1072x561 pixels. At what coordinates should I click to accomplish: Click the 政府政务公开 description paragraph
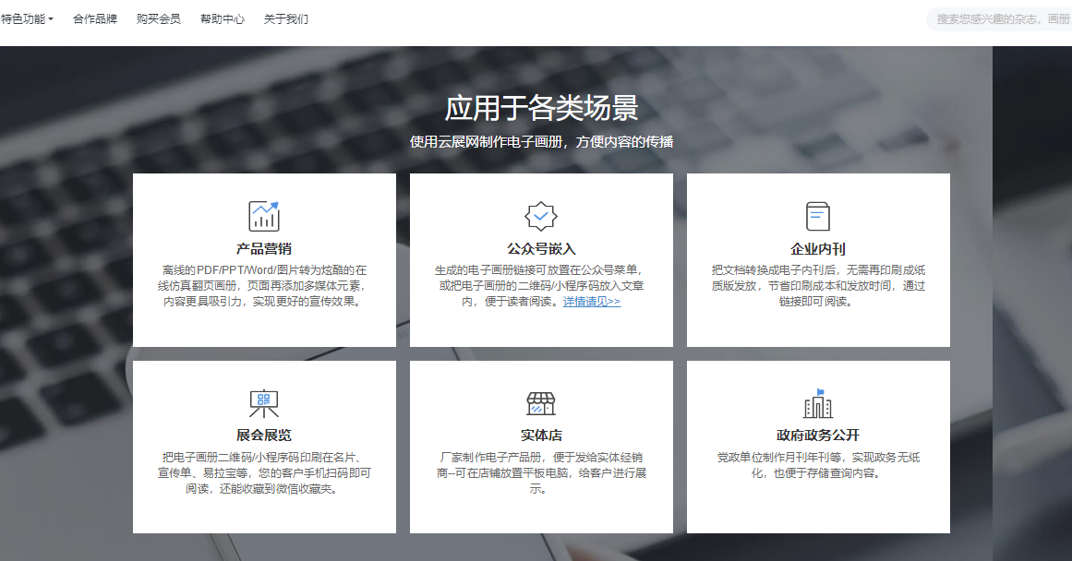(818, 465)
